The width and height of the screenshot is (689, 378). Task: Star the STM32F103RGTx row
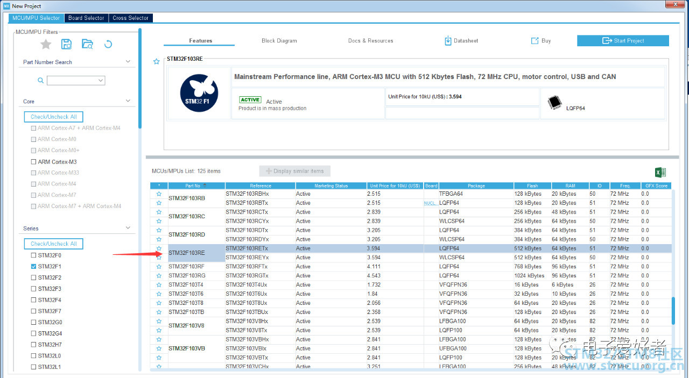[159, 276]
